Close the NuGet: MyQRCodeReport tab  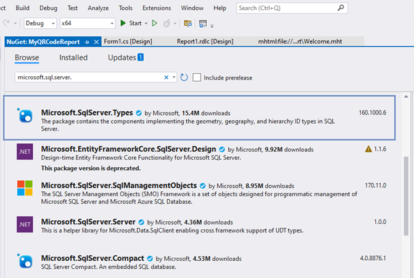coord(96,42)
